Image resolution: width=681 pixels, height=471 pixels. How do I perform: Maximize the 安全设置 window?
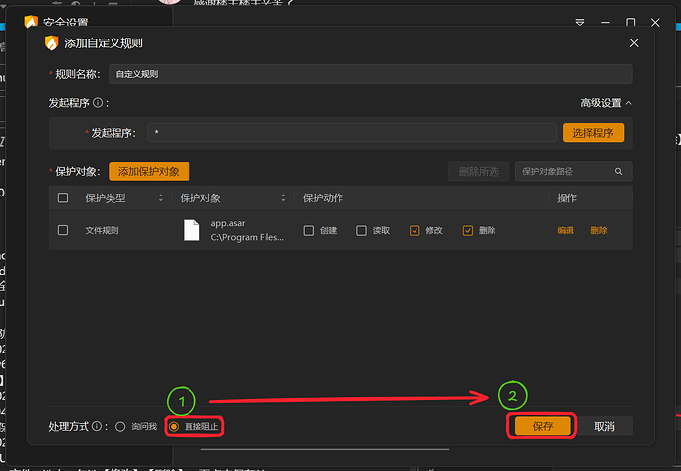tap(630, 21)
